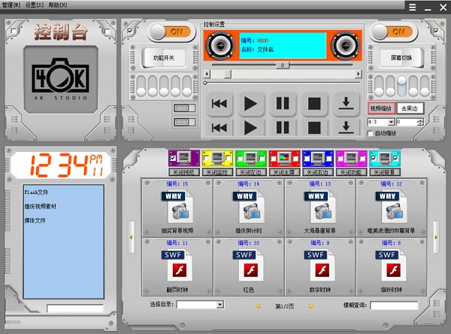Click the raised middle vertical slider on right
Screen dimensions: 451x334
click(401, 81)
